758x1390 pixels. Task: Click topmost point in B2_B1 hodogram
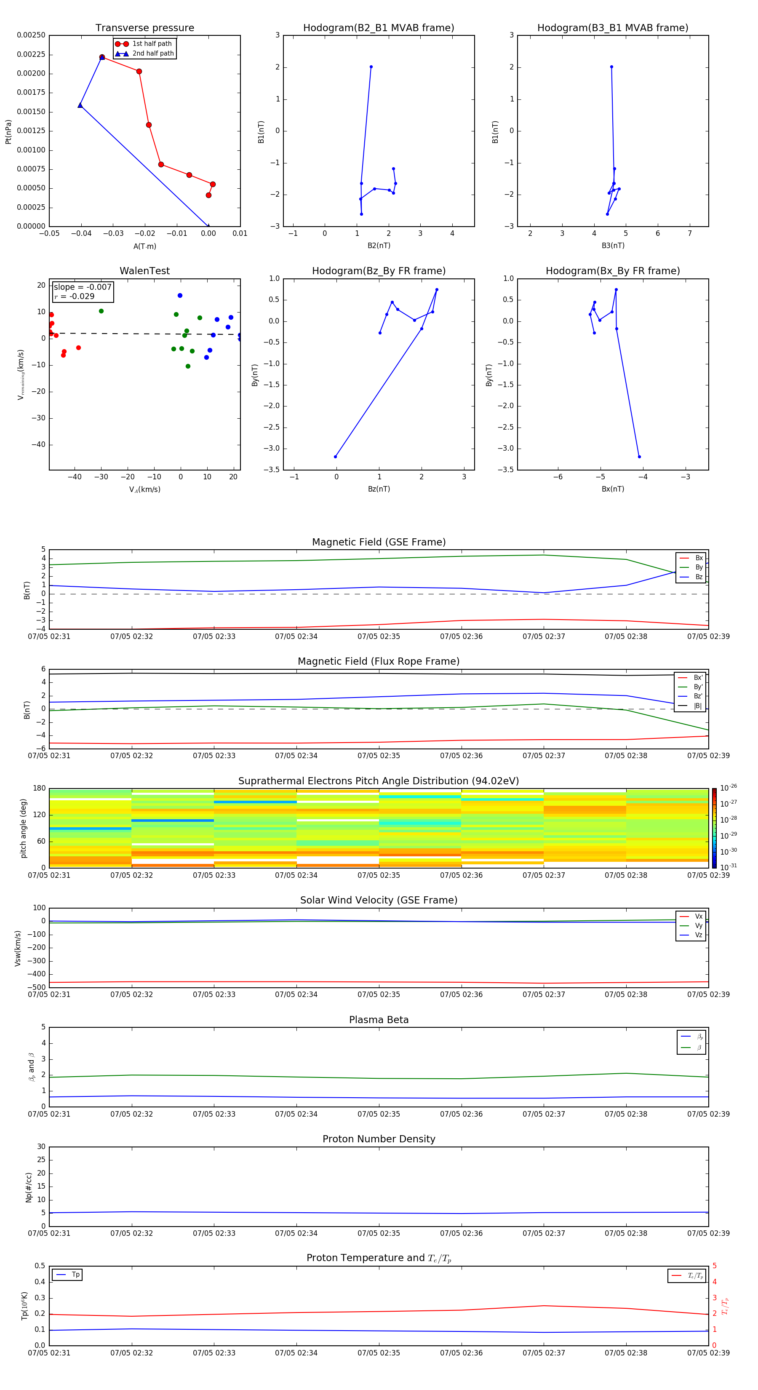[371, 67]
